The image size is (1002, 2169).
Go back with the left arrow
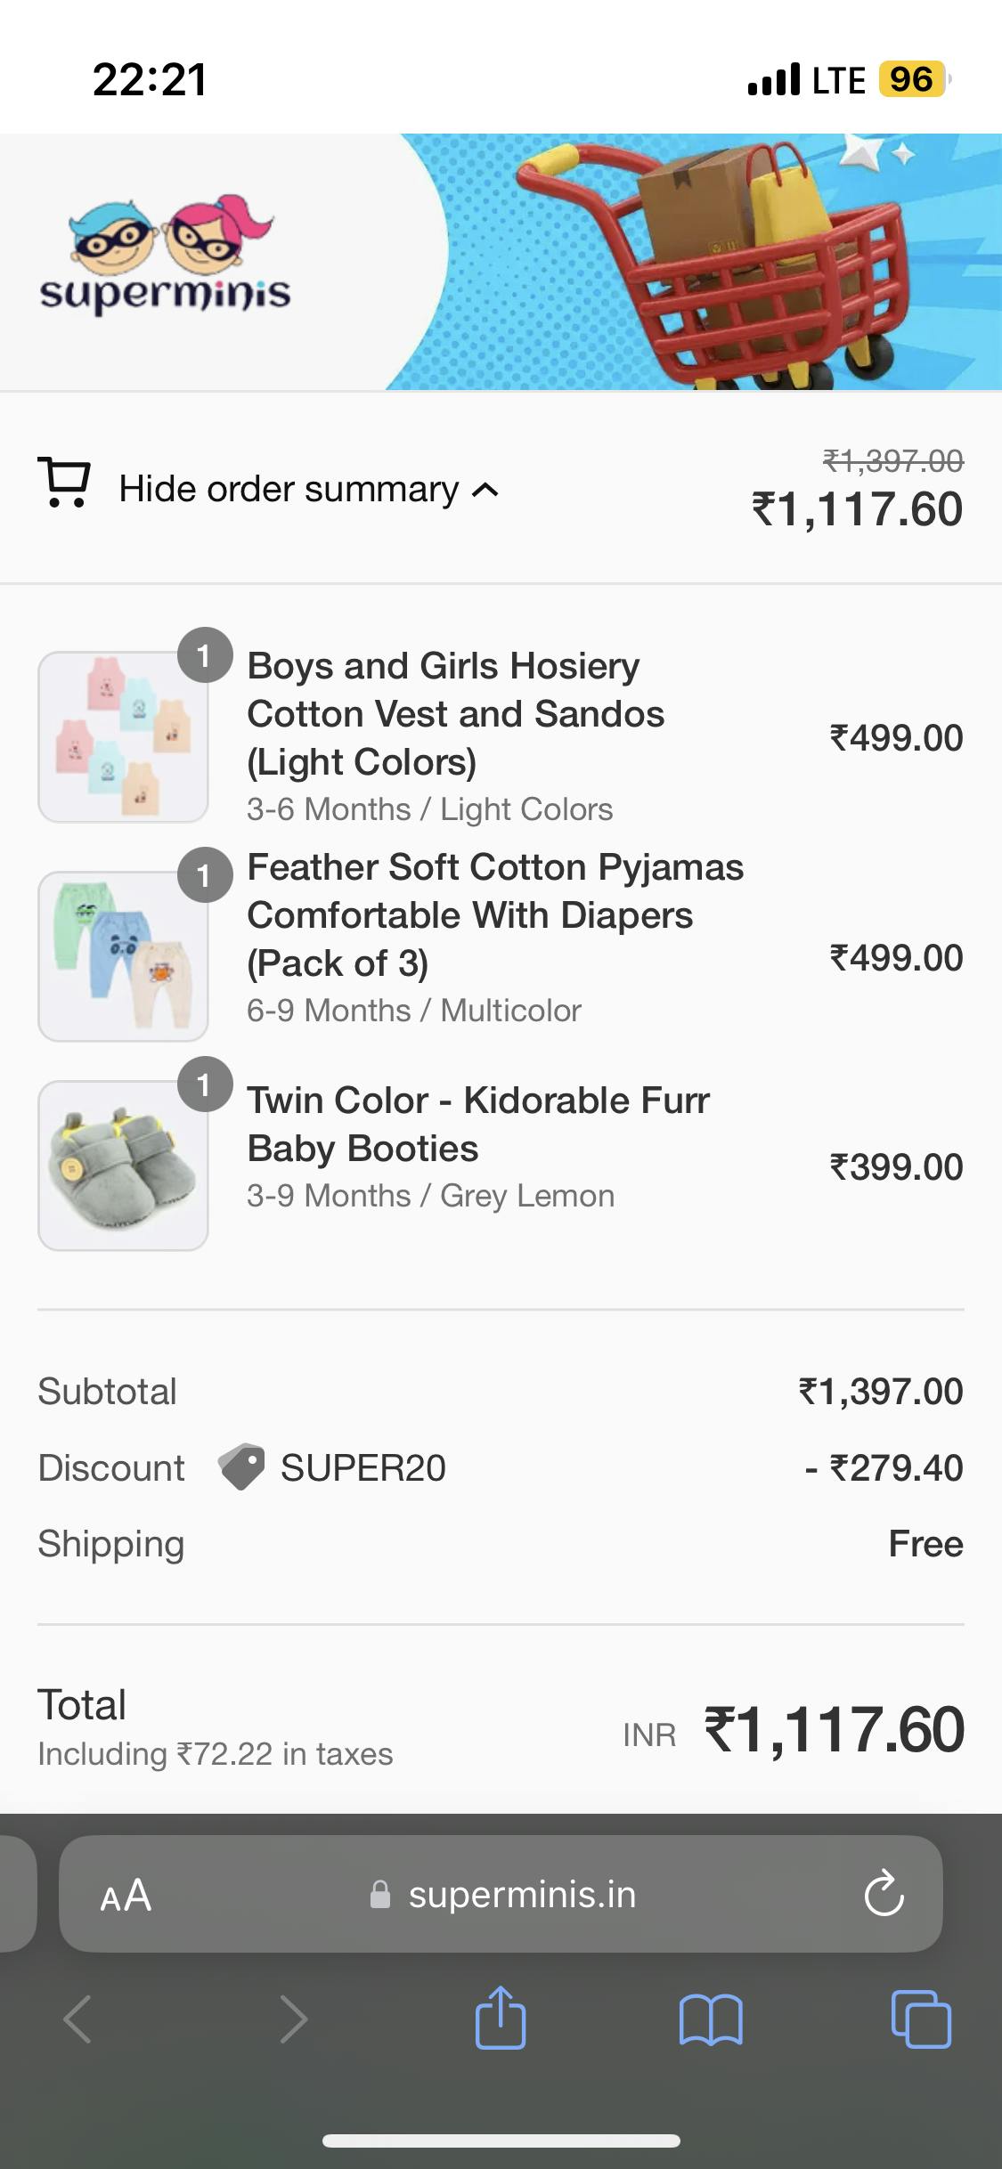pyautogui.click(x=78, y=2019)
